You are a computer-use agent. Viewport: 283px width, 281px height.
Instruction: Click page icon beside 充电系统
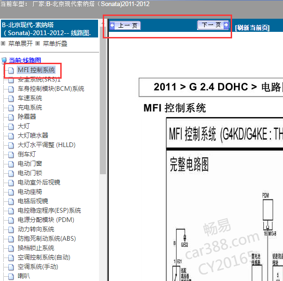[x=11, y=108]
